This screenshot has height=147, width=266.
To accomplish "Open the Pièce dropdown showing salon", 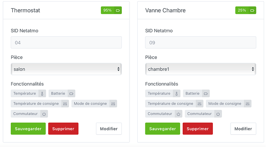I will (66, 69).
